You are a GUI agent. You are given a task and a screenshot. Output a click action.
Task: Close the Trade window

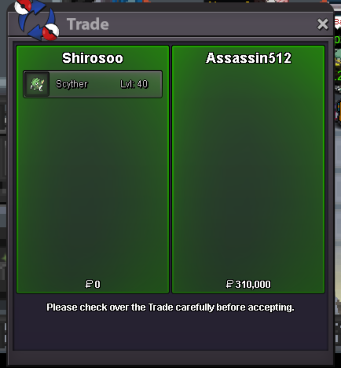[323, 24]
